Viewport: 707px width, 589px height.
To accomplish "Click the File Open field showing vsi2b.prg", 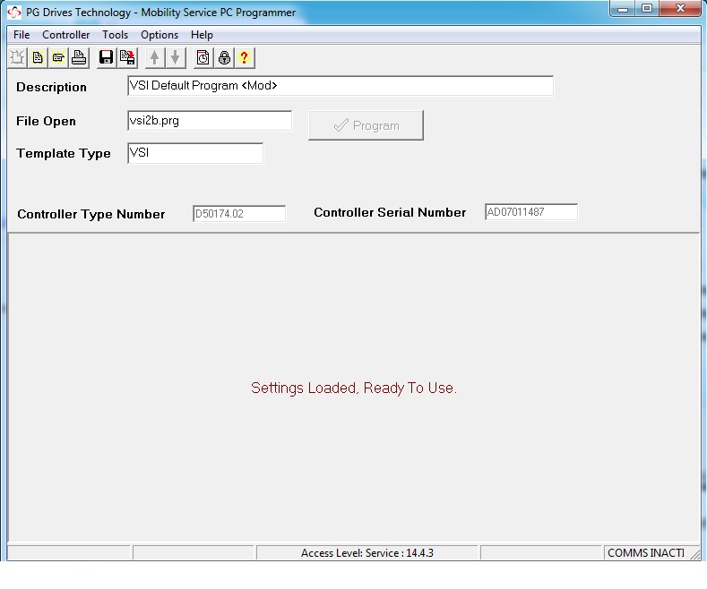I will pyautogui.click(x=210, y=121).
